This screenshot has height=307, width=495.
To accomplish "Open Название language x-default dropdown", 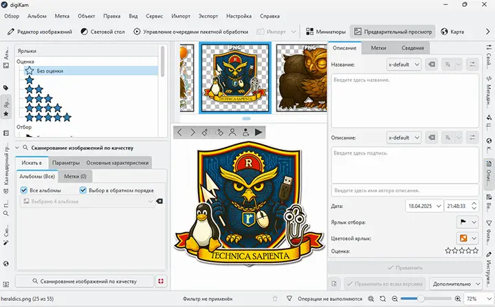I will click(404, 65).
